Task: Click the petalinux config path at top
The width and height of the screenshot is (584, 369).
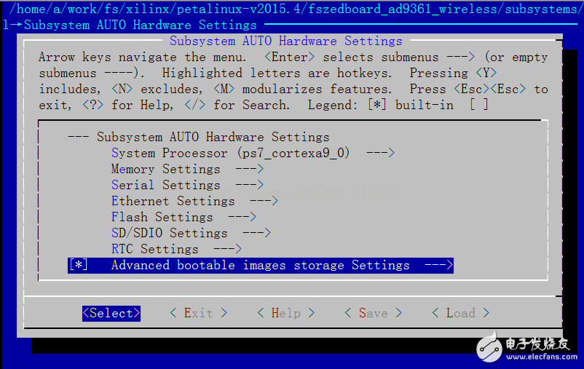Action: [291, 8]
